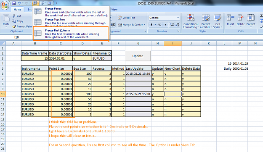Select Freeze Panes menu option

pyautogui.click(x=71, y=12)
